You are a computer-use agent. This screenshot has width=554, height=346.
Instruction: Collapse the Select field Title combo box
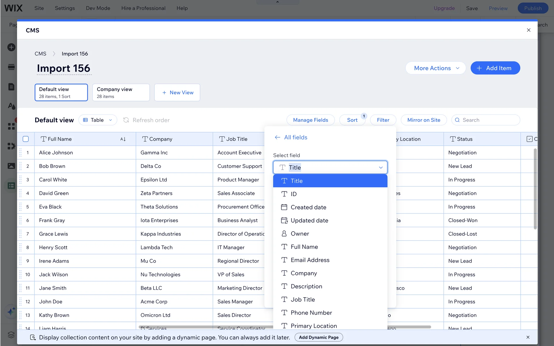pyautogui.click(x=381, y=168)
